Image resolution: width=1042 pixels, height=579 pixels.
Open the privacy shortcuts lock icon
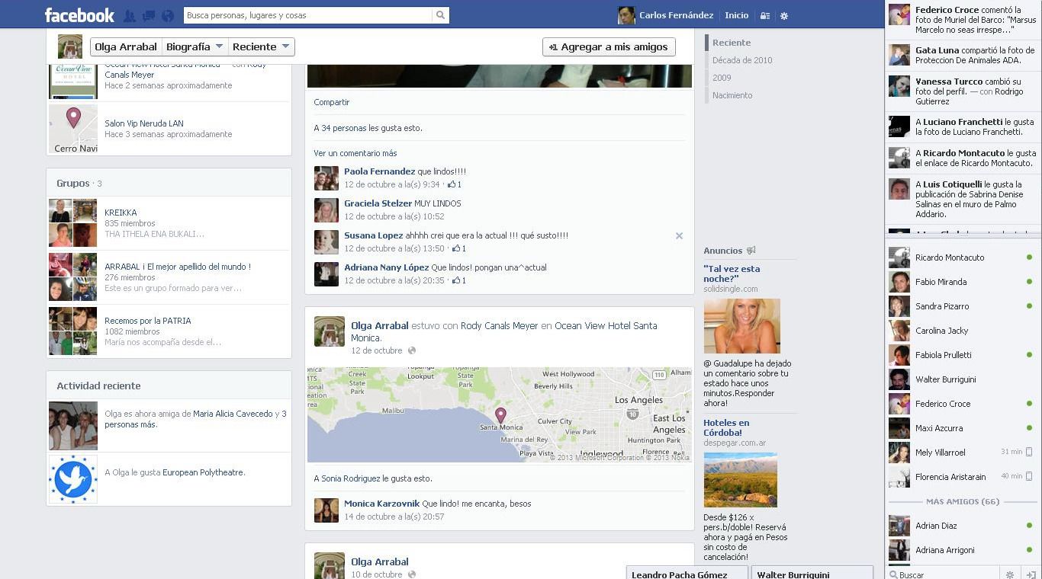pos(764,14)
